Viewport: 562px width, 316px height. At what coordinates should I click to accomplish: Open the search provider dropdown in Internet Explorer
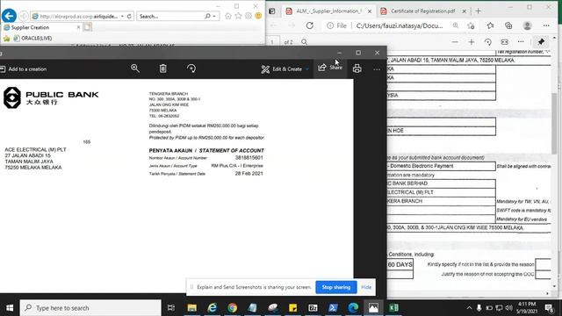coord(214,16)
